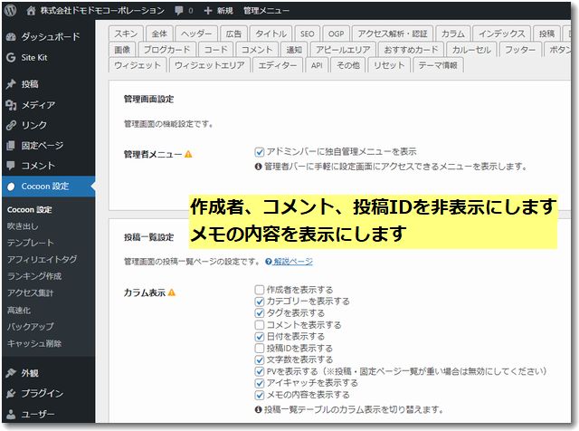Switch to the SEO settings tab
579x431 pixels.
(308, 33)
